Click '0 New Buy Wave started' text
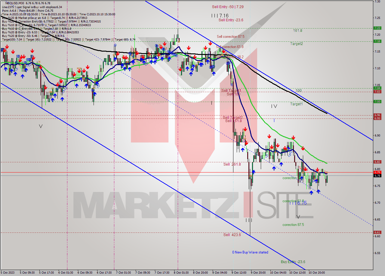385x276 pixels. [x=250, y=252]
